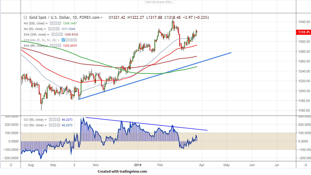Remove the MA (200, close) indicator

click(59, 23)
